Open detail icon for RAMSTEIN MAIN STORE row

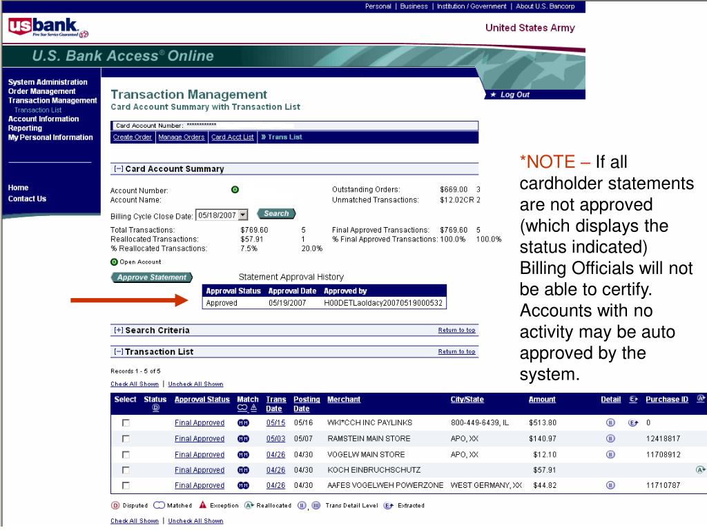click(610, 438)
